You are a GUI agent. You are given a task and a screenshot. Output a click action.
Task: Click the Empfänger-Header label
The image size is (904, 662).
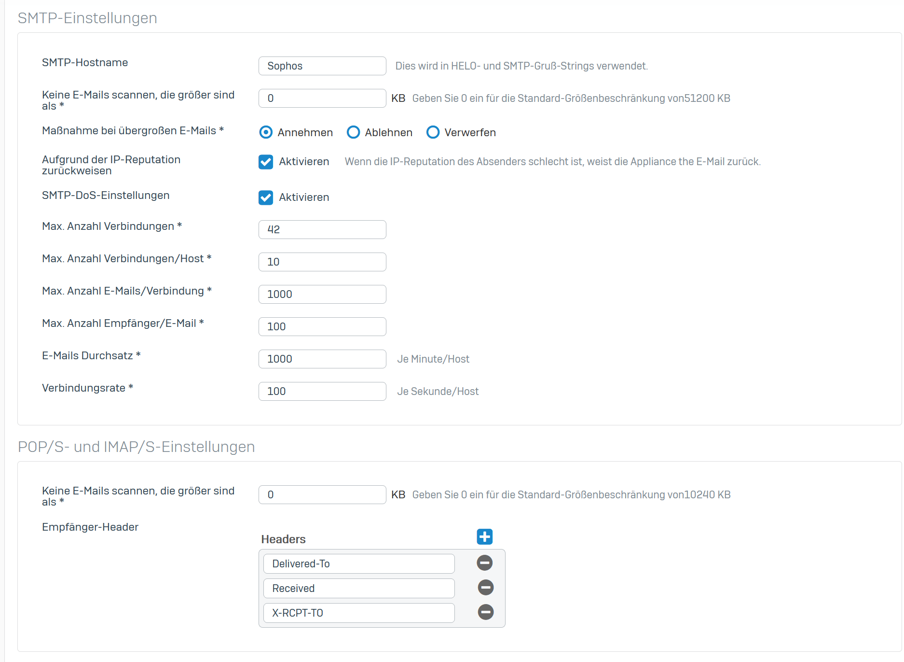coord(90,527)
